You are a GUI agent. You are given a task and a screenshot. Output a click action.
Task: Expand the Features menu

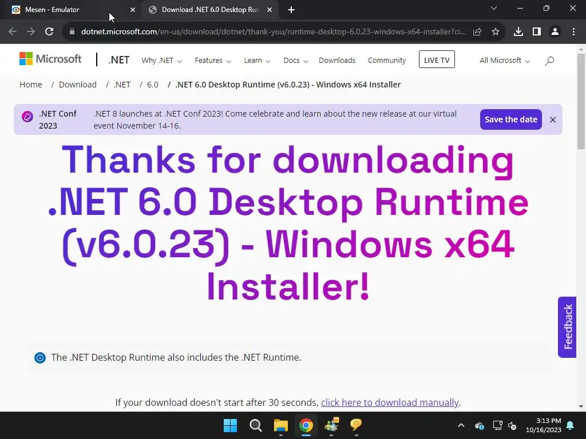213,61
